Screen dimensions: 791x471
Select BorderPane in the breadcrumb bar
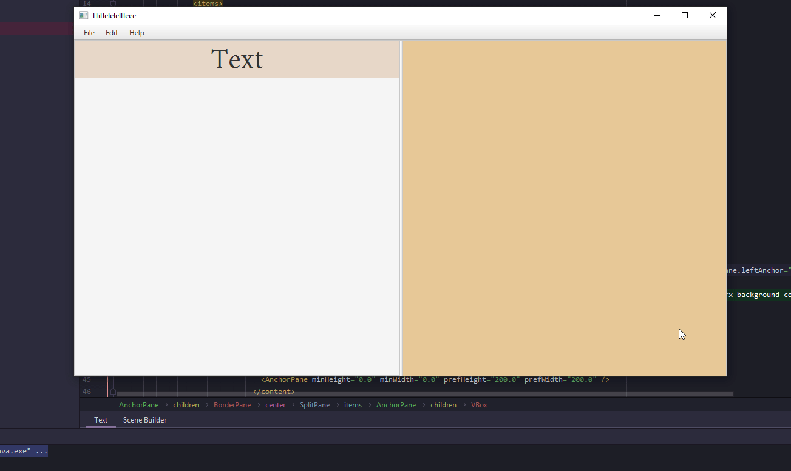pos(233,404)
